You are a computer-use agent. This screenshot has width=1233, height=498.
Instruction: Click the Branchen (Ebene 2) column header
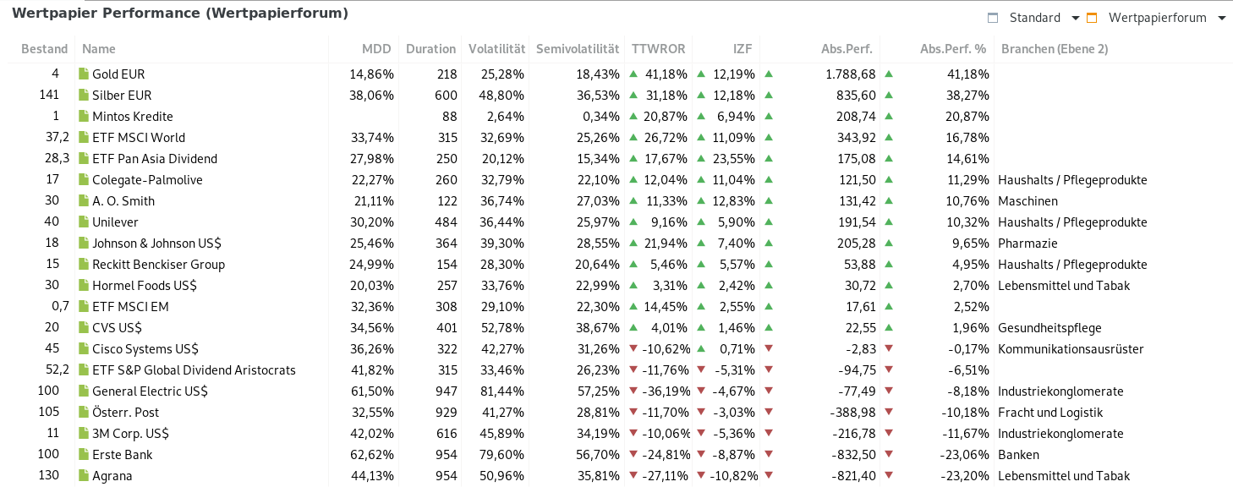[1055, 49]
